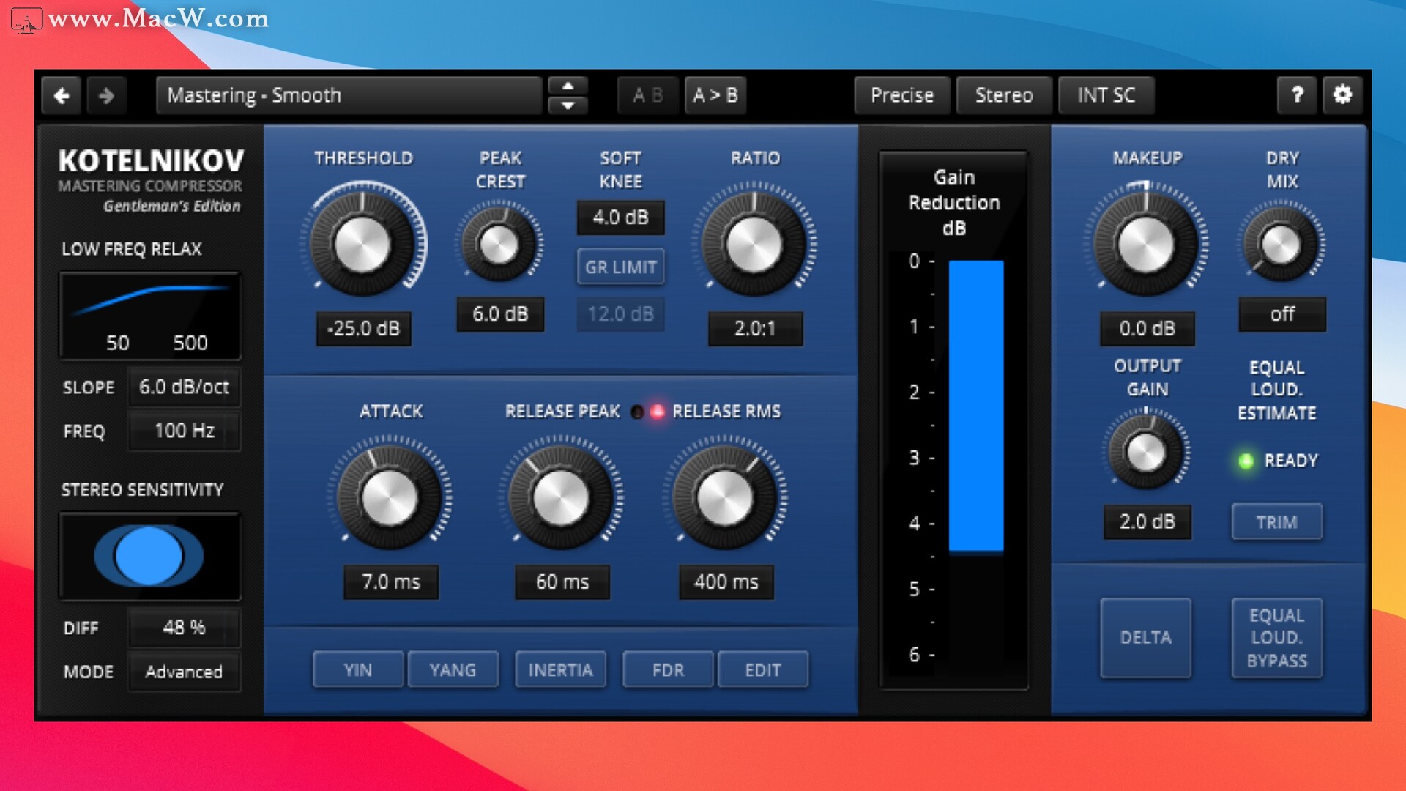Open the Precise quality mode selector

902,95
